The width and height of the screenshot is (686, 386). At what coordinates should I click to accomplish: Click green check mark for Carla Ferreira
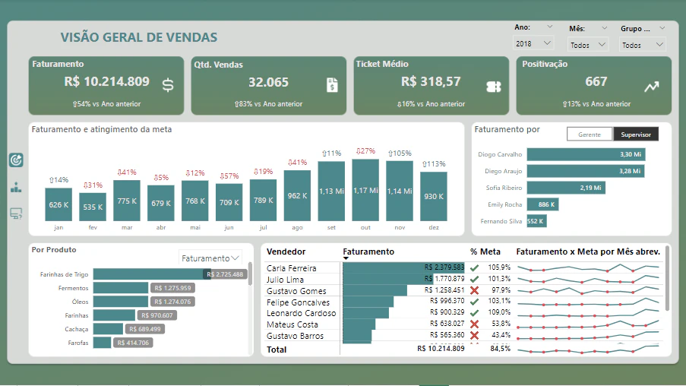tap(474, 267)
